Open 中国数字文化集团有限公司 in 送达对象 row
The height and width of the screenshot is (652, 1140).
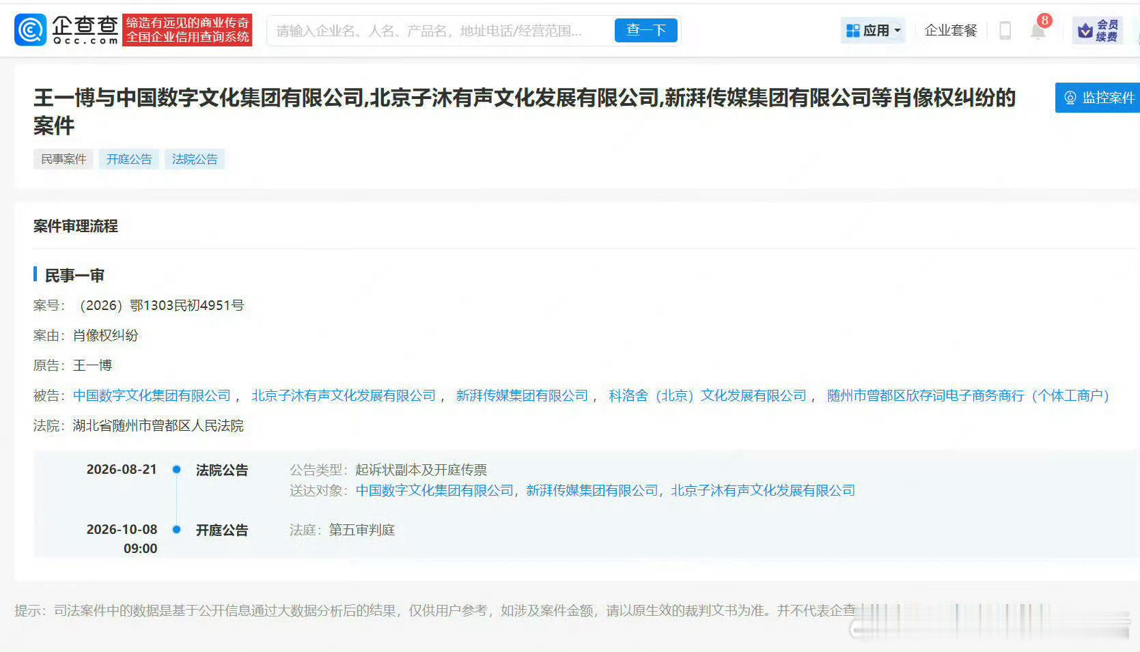pos(434,490)
